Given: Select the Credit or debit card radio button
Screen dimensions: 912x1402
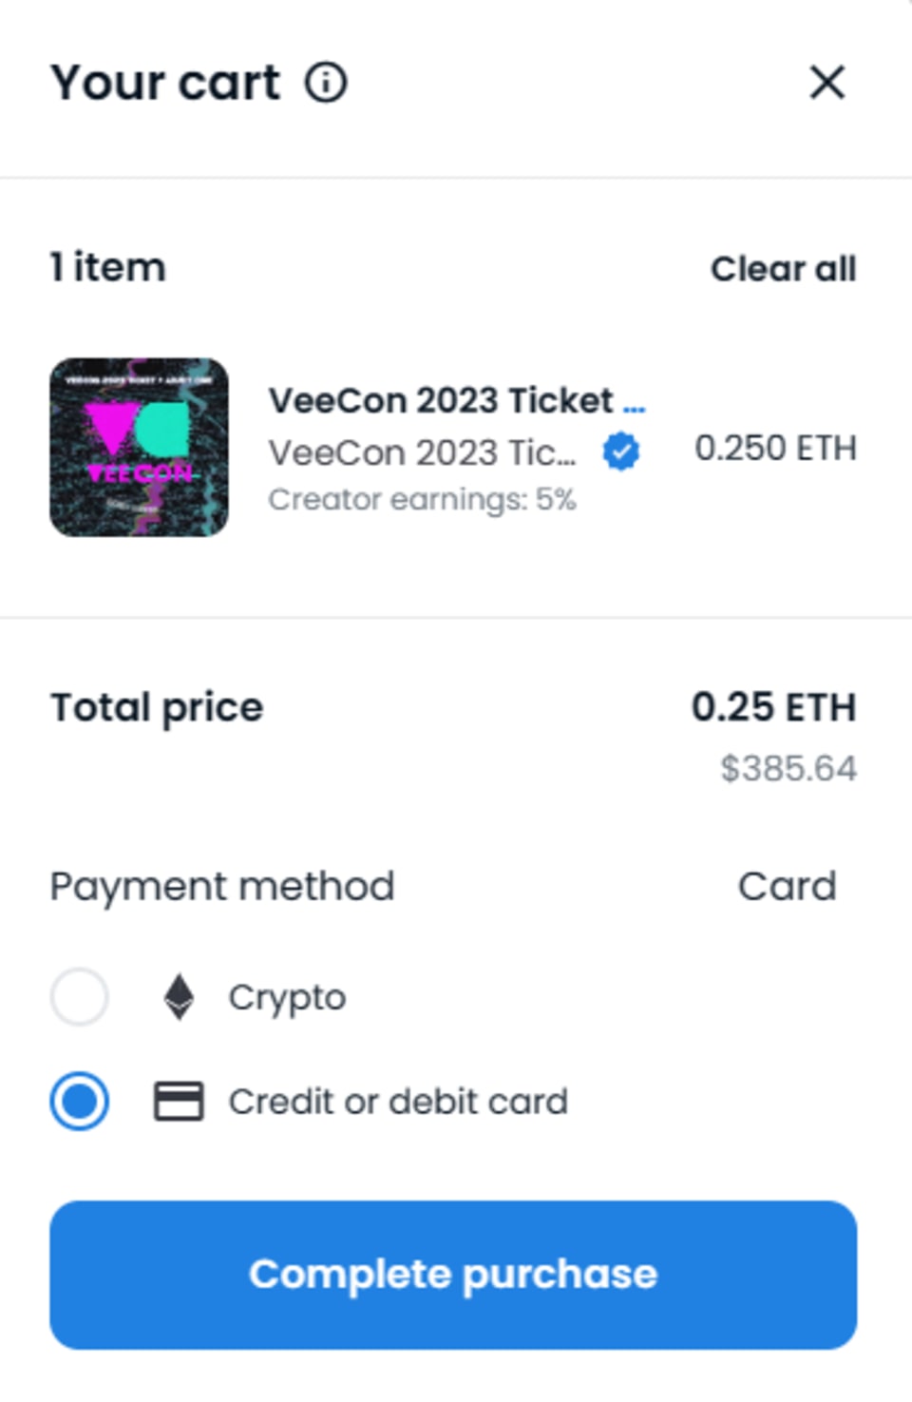Looking at the screenshot, I should pos(79,1102).
